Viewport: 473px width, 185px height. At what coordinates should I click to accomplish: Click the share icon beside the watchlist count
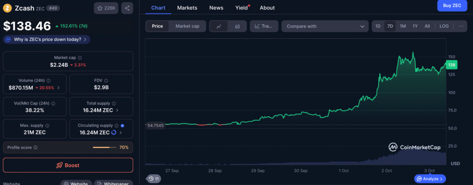127,8
